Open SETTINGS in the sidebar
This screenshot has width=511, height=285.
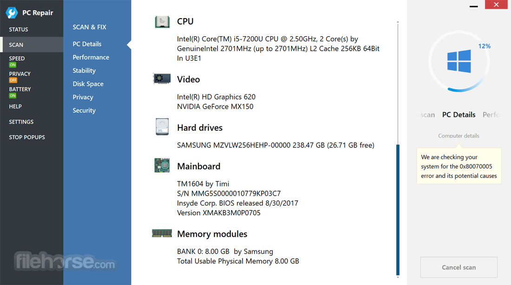(21, 122)
